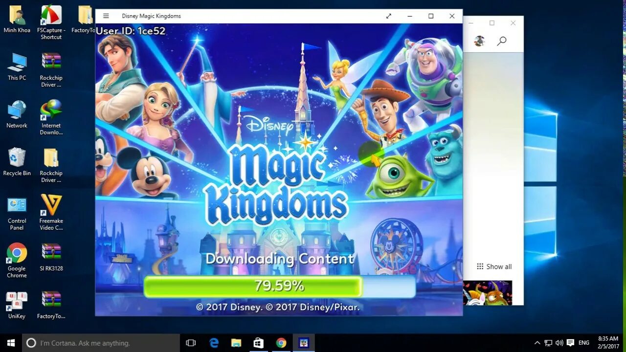The image size is (626, 352).
Task: Close the Disney Magic Kingdoms window
Action: 452,16
